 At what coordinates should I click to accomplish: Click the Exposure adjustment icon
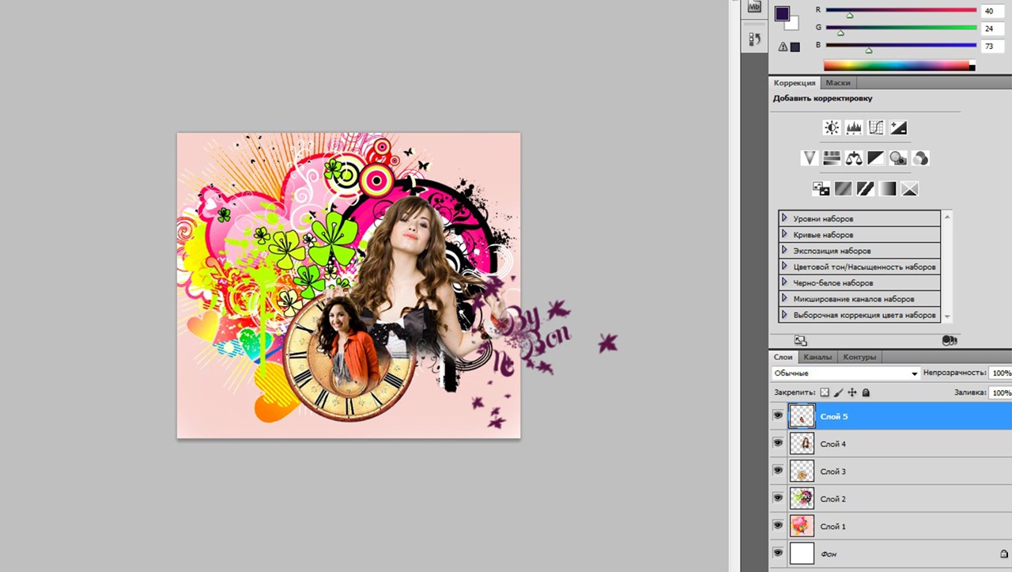point(897,127)
